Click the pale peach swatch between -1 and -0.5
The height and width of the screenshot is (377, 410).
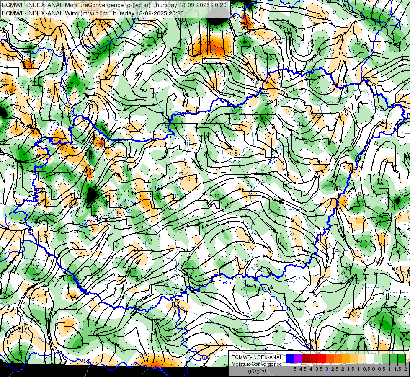[362, 359]
